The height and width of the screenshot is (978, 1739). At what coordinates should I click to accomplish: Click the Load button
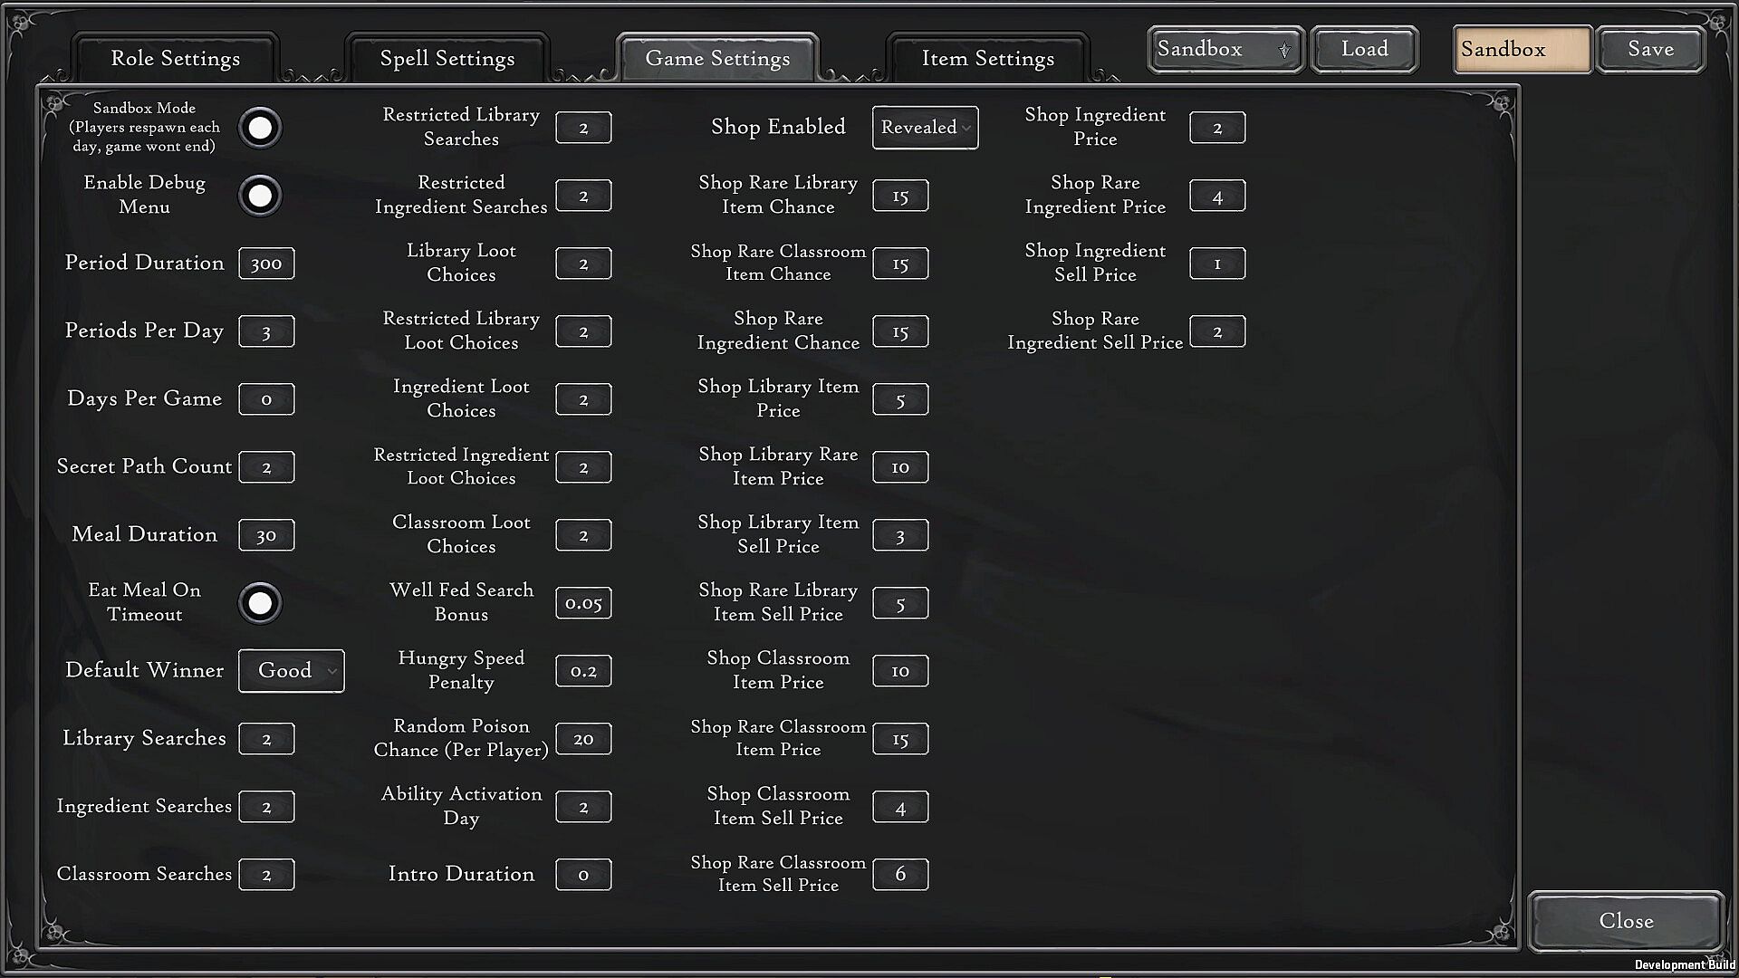1364,50
